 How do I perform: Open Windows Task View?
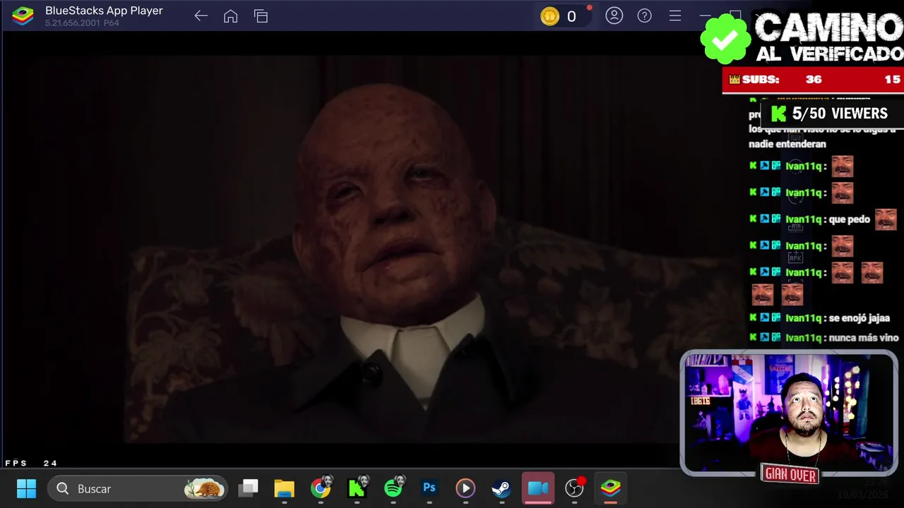248,488
